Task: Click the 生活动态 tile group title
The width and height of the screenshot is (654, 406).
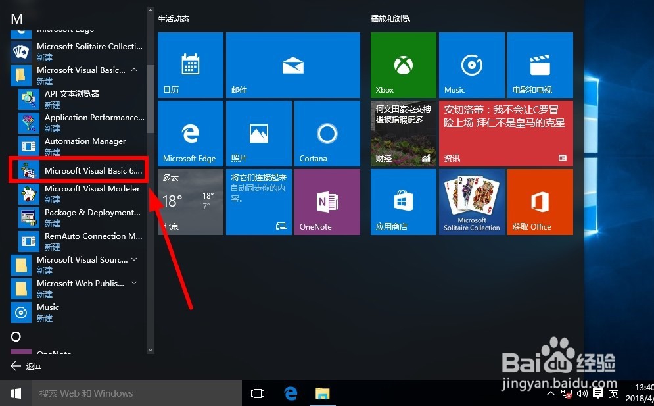Action: 174,19
